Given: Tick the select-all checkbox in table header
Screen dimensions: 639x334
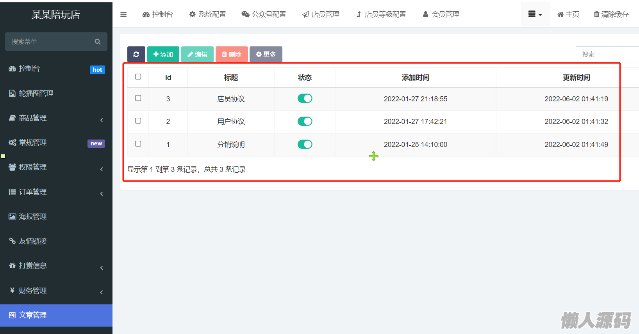Looking at the screenshot, I should (138, 77).
